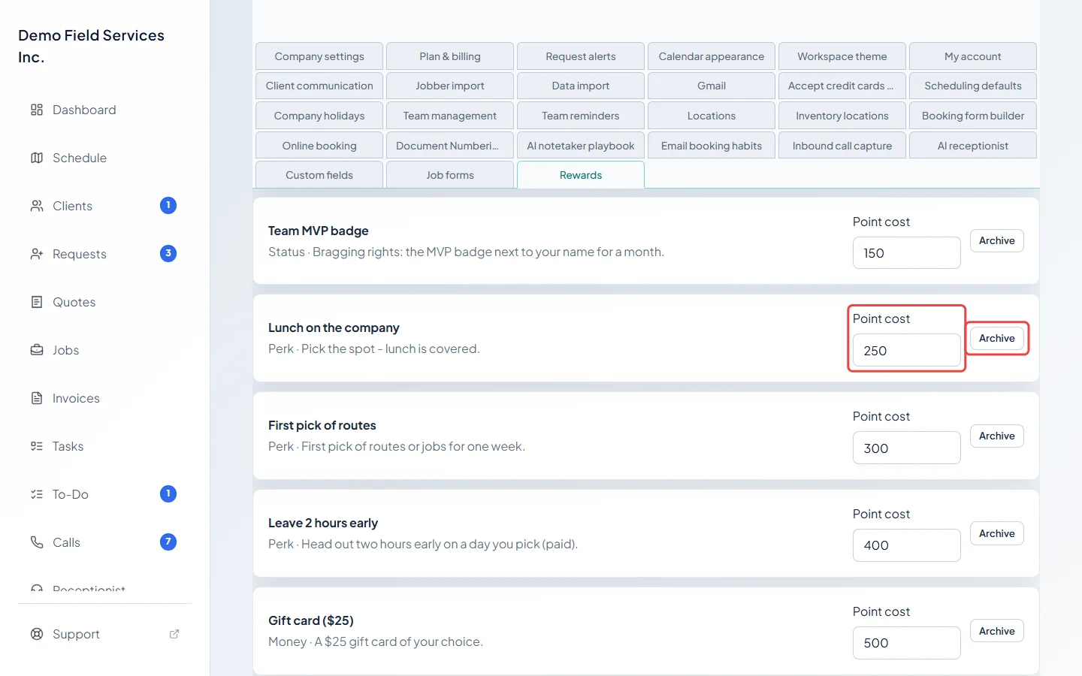Switch to the Gmail tab

click(712, 86)
